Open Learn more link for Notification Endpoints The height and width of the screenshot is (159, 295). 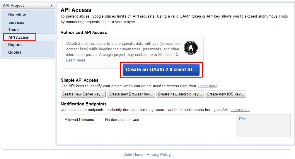point(240,110)
